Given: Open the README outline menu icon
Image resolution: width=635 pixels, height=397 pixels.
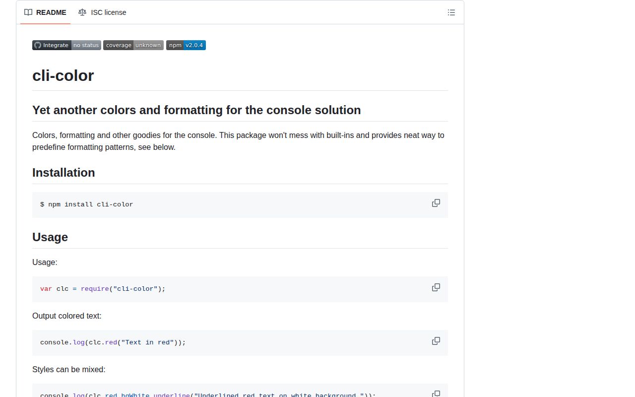Looking at the screenshot, I should coord(451,12).
